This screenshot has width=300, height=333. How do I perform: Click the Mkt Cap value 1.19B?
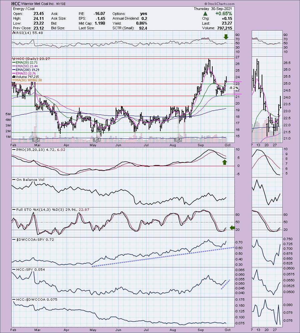[100, 23]
